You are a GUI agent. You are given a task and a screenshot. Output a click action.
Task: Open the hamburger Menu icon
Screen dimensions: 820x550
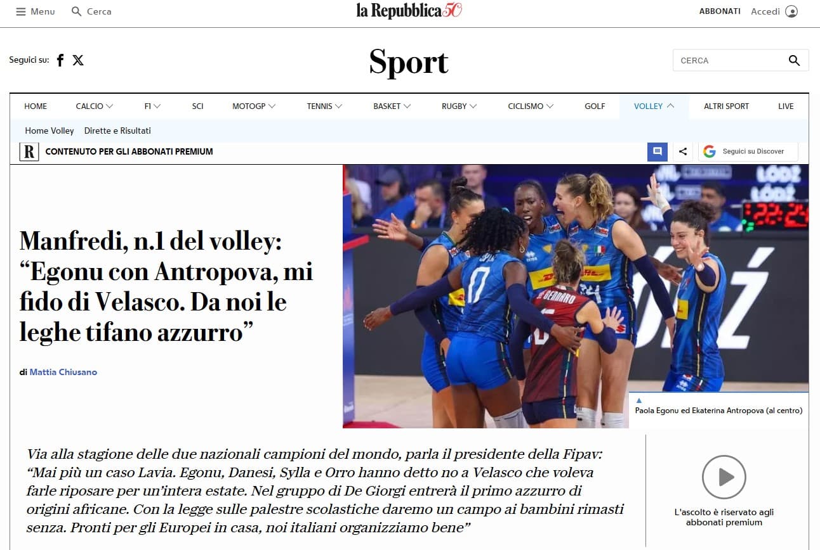(x=21, y=11)
